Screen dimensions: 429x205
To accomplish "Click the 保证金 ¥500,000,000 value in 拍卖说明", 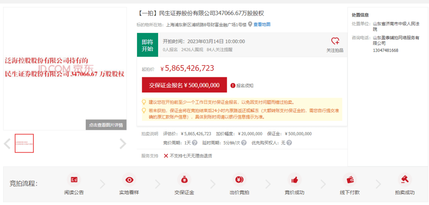I will (298, 134).
